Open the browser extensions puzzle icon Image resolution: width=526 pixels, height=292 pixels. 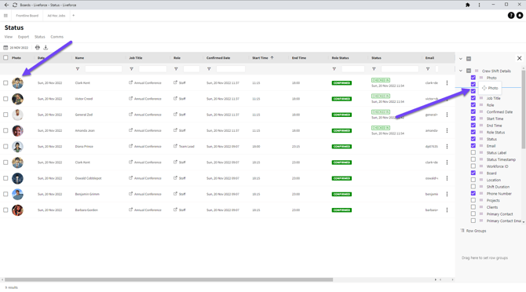[x=468, y=5]
